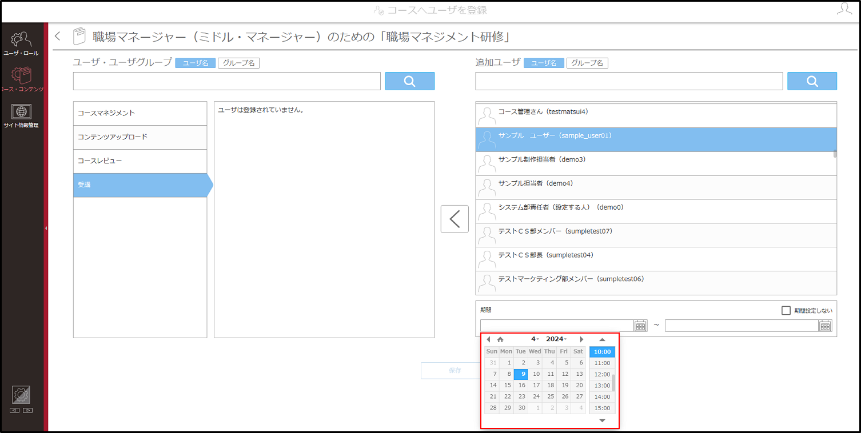
Task: Open the ユーザ・ロール sidebar section
Action: pos(21,43)
